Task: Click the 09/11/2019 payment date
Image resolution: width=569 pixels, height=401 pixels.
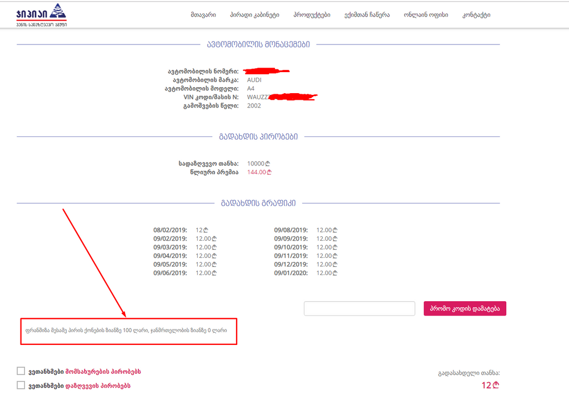Action: click(x=291, y=256)
